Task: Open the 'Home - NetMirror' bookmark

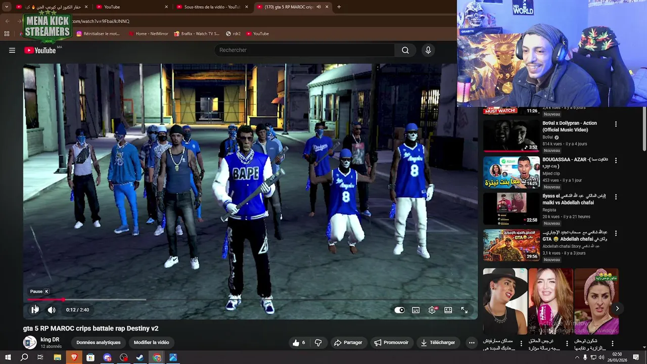Action: pos(148,33)
